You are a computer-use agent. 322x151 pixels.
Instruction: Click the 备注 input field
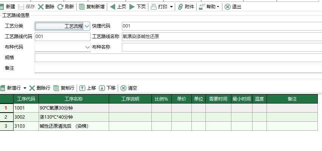coord(178,68)
